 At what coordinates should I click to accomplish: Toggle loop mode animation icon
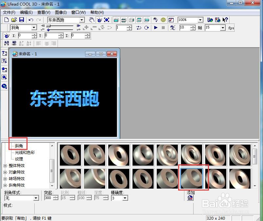[146, 28]
